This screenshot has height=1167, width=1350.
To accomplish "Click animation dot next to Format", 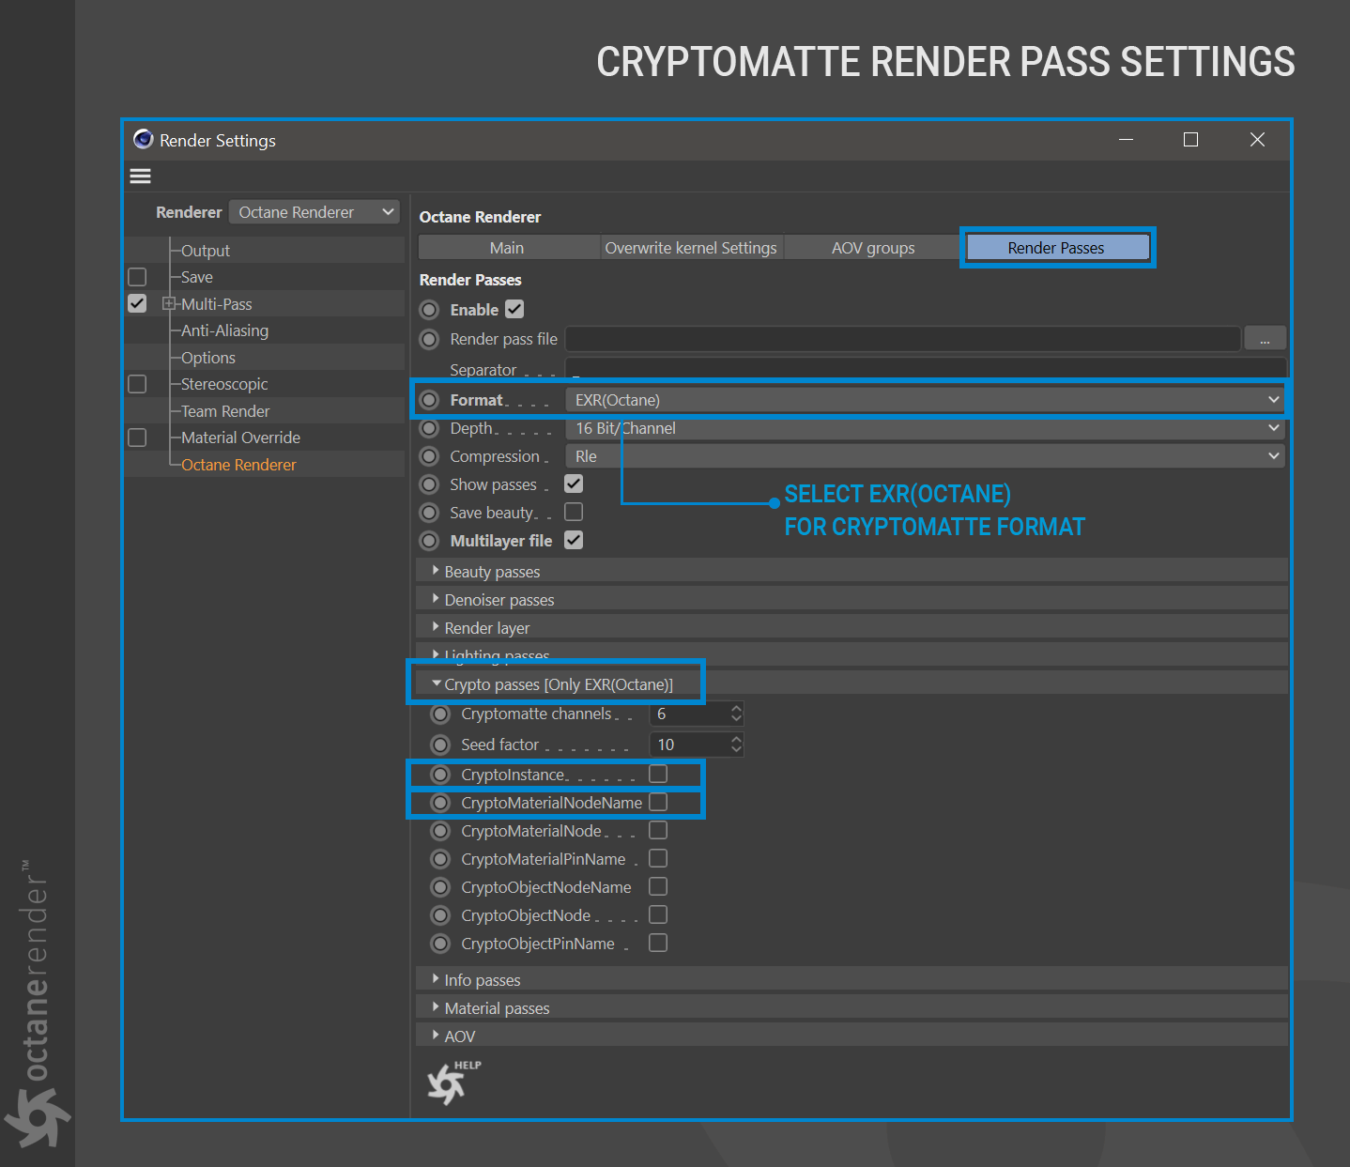I will tap(429, 400).
